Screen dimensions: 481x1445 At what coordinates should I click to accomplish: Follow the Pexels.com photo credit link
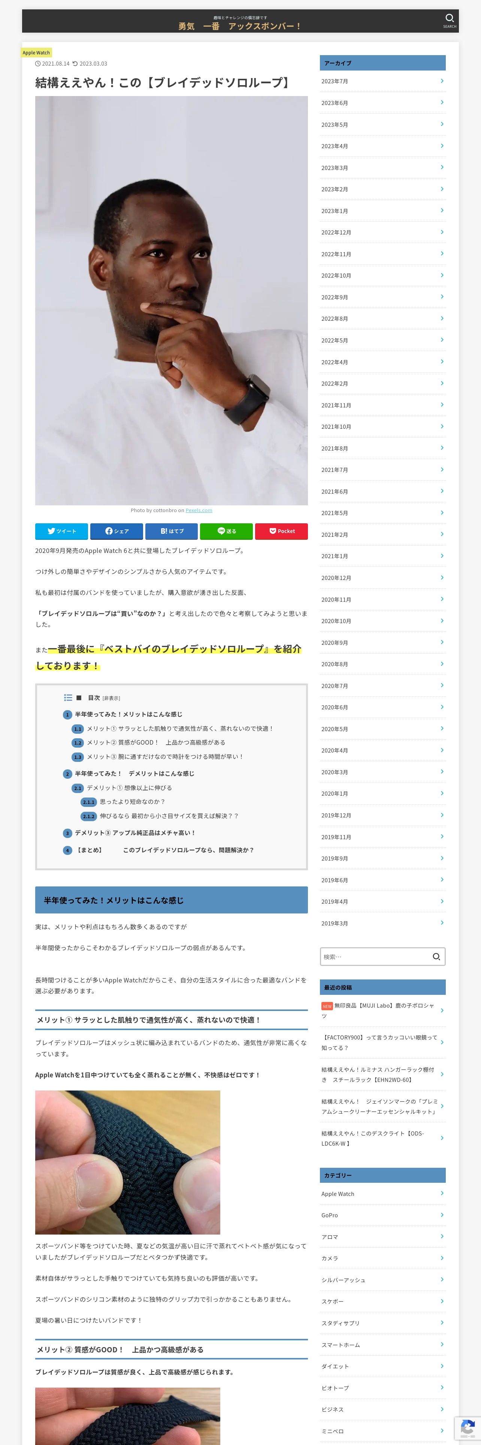(x=199, y=510)
